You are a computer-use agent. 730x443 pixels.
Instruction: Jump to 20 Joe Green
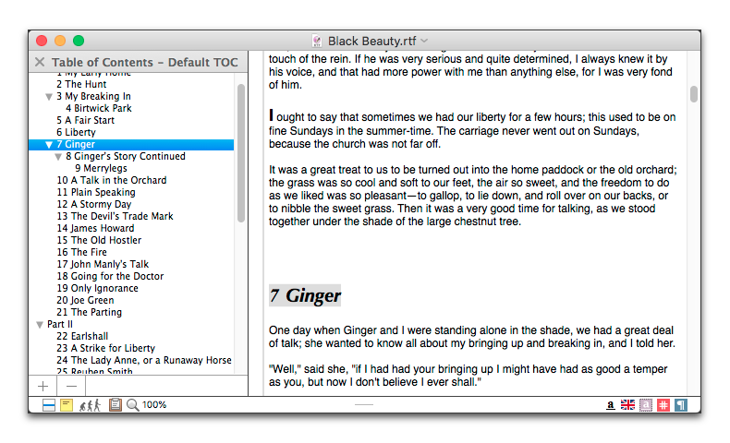pos(85,301)
